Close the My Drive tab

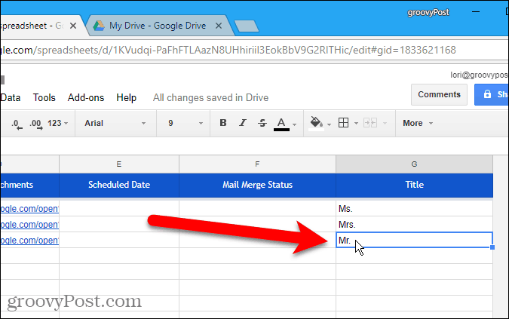click(219, 26)
